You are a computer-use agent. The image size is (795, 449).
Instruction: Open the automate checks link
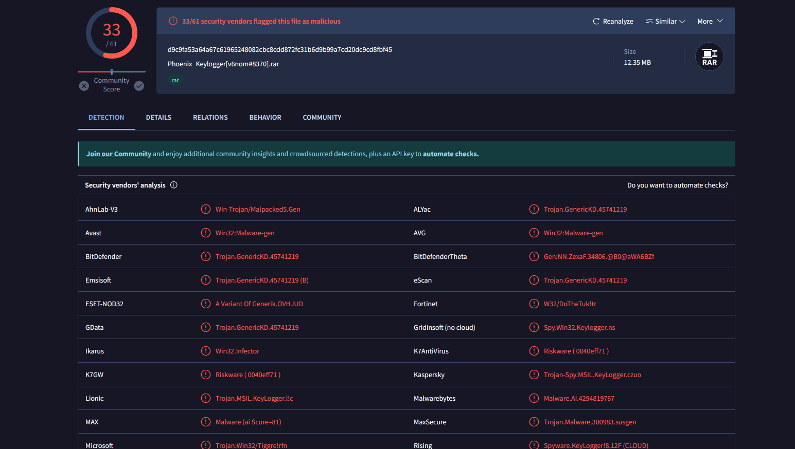click(450, 154)
